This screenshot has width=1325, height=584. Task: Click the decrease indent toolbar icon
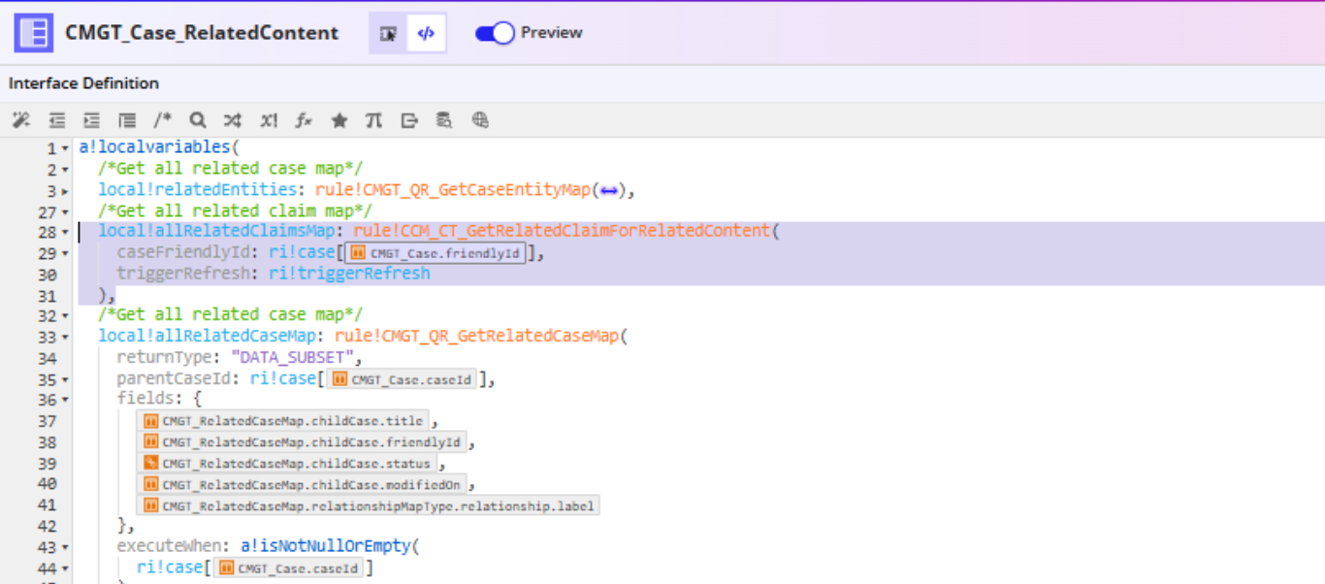pyautogui.click(x=57, y=120)
